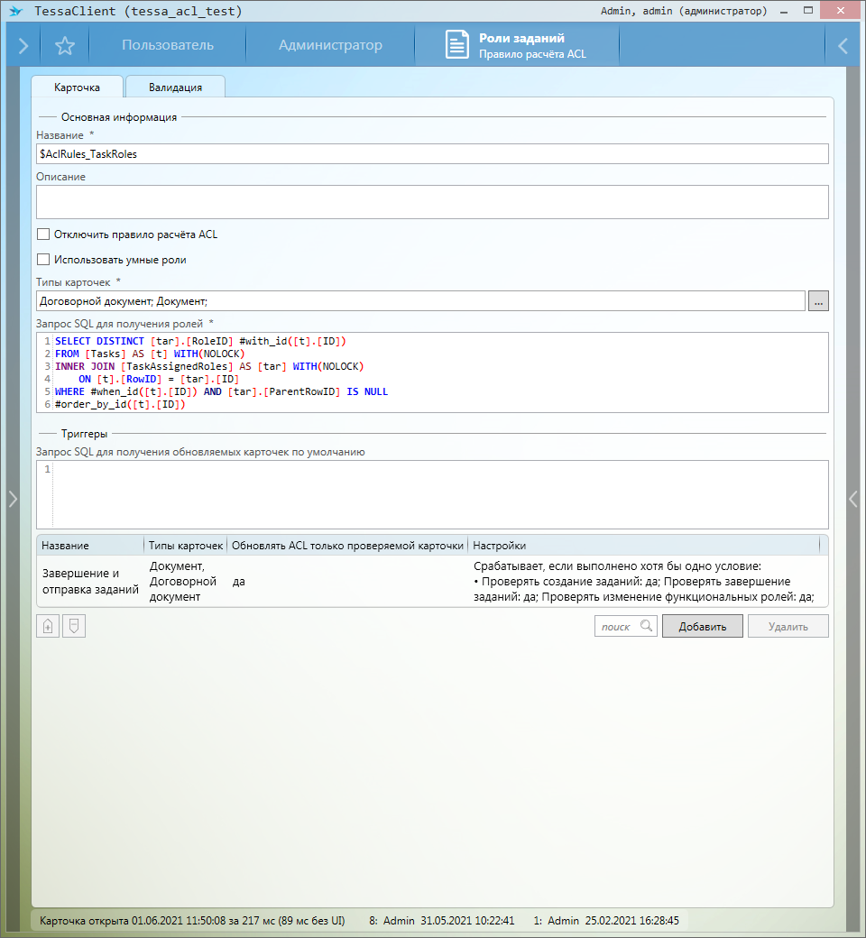The height and width of the screenshot is (938, 866).
Task: Open the Администратор workspace tab
Action: click(330, 46)
